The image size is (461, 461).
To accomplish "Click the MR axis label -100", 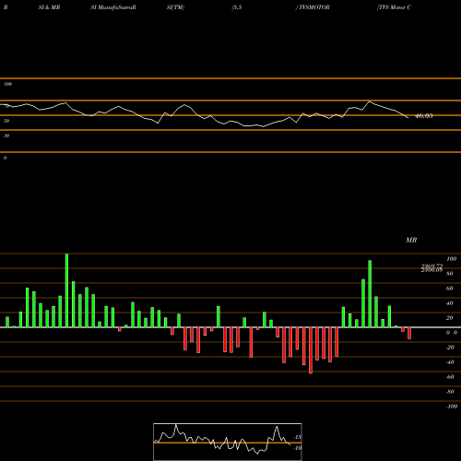I will click(x=452, y=407).
